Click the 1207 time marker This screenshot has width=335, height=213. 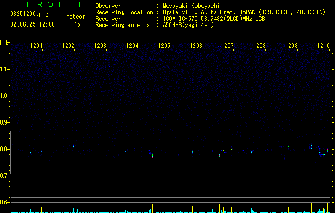[227, 46]
